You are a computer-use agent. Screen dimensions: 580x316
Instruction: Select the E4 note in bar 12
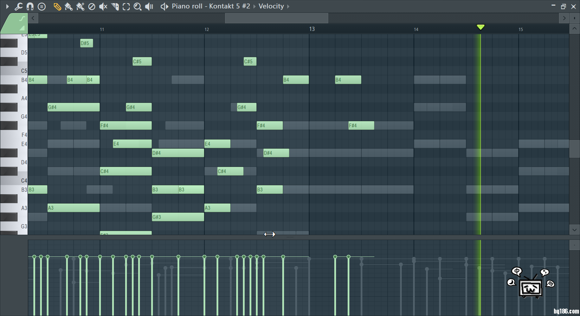tap(217, 144)
